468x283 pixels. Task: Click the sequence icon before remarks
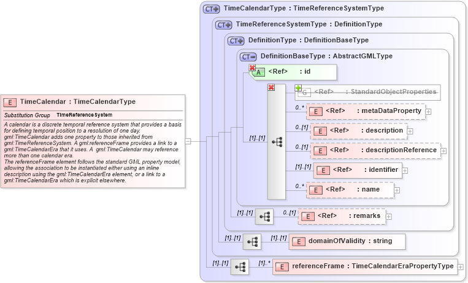(x=264, y=216)
